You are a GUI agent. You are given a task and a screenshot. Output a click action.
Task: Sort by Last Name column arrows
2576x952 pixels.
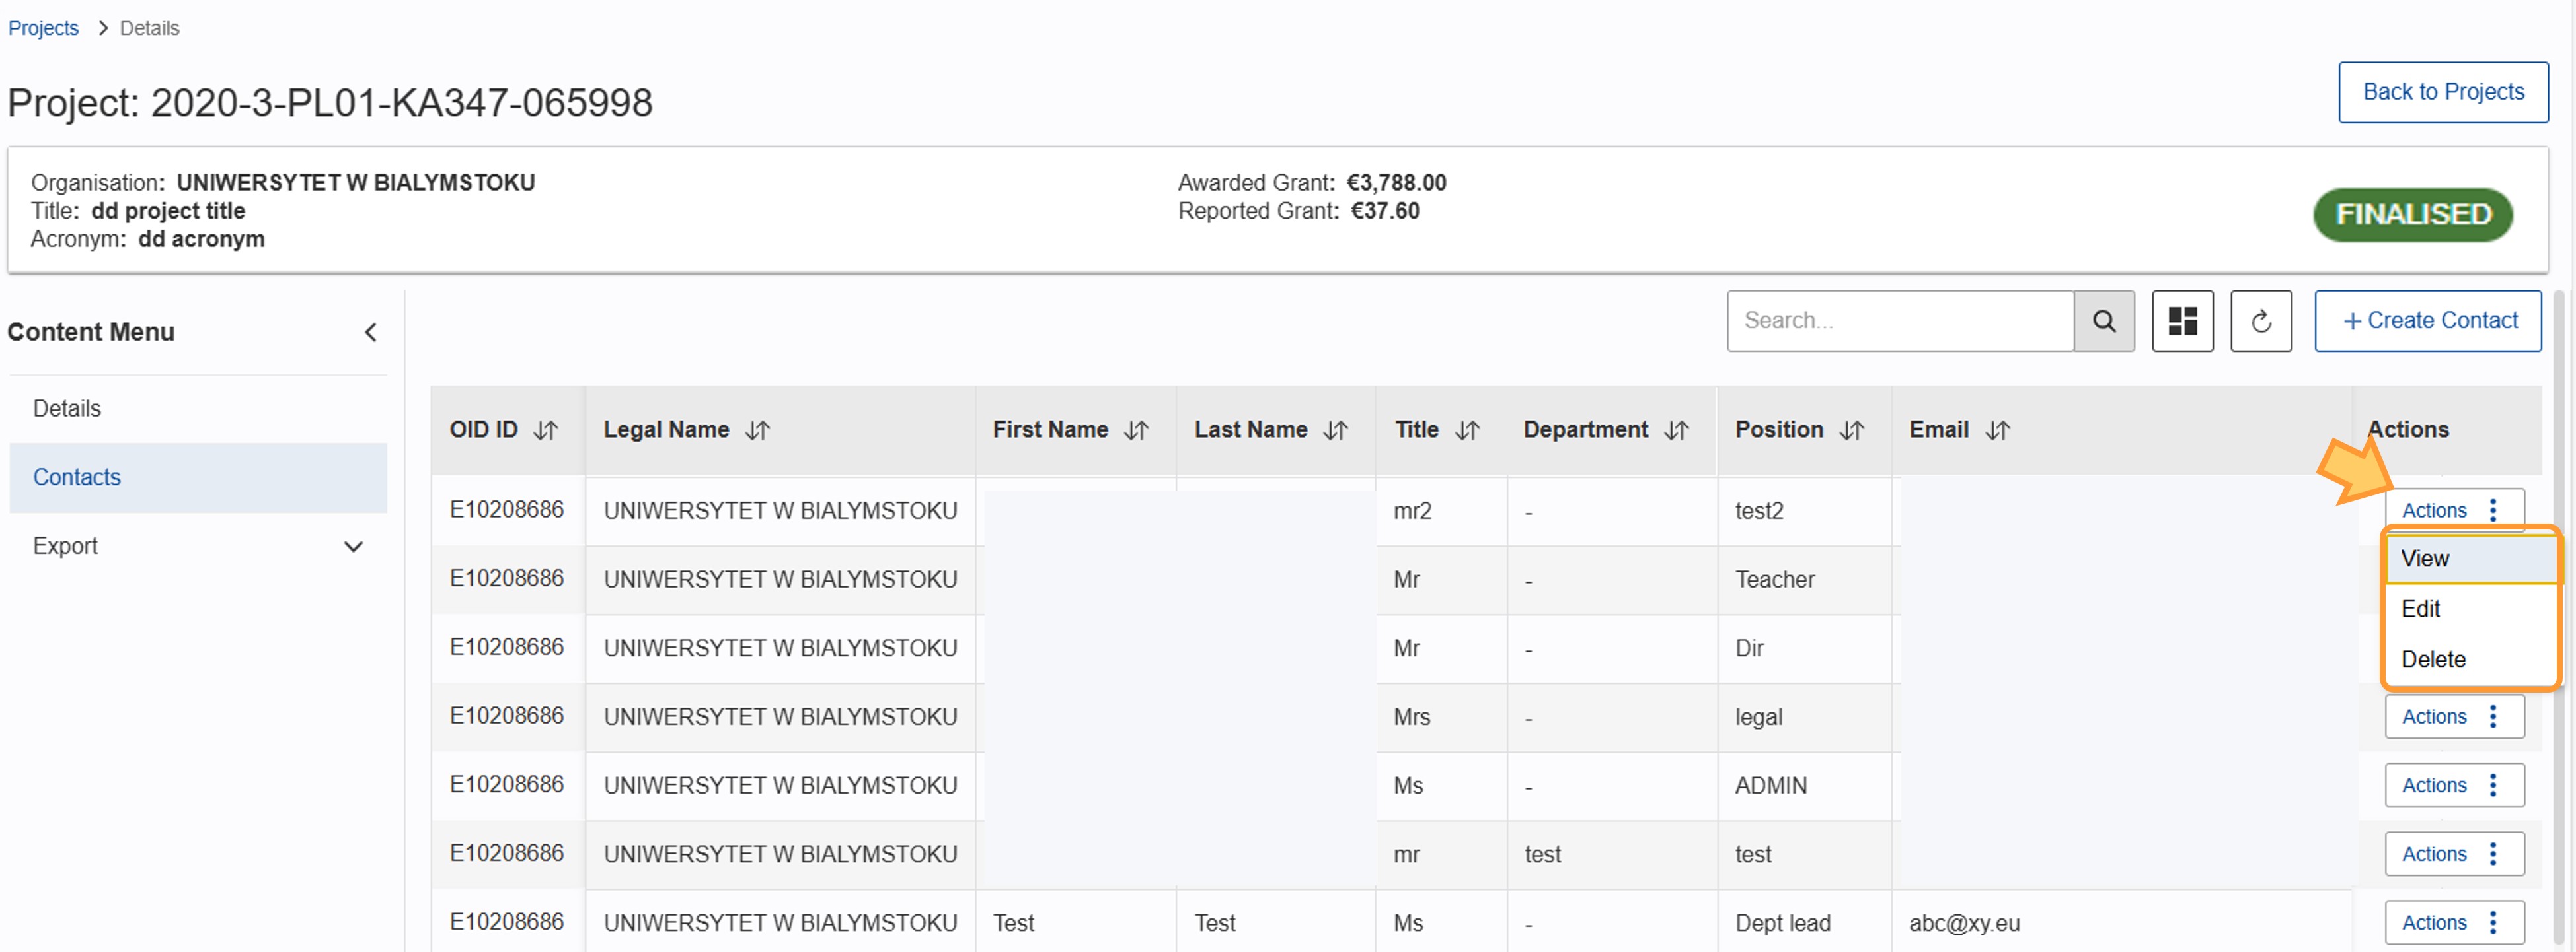(1335, 430)
